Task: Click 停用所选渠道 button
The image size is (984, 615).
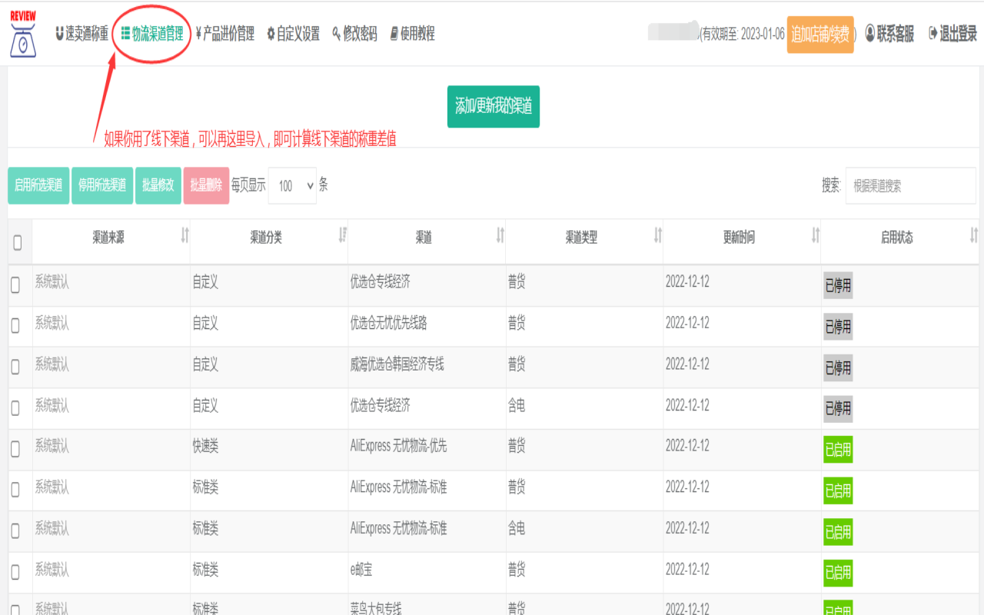Action: (x=102, y=185)
